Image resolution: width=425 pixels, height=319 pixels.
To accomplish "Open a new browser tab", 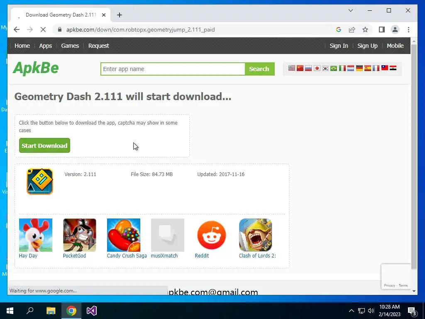I will point(119,15).
